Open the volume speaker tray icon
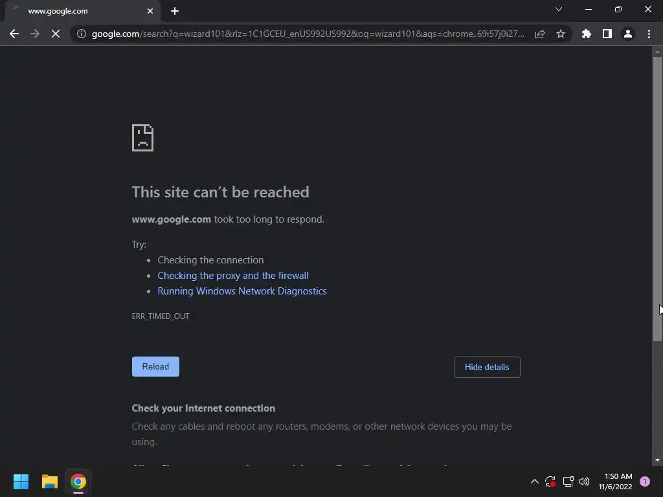 point(584,481)
